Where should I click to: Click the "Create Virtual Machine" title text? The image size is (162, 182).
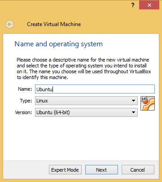54,24
